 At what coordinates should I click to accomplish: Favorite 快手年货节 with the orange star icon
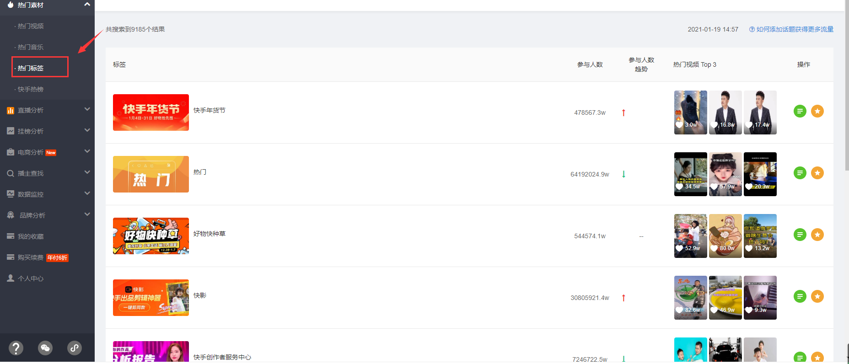817,111
